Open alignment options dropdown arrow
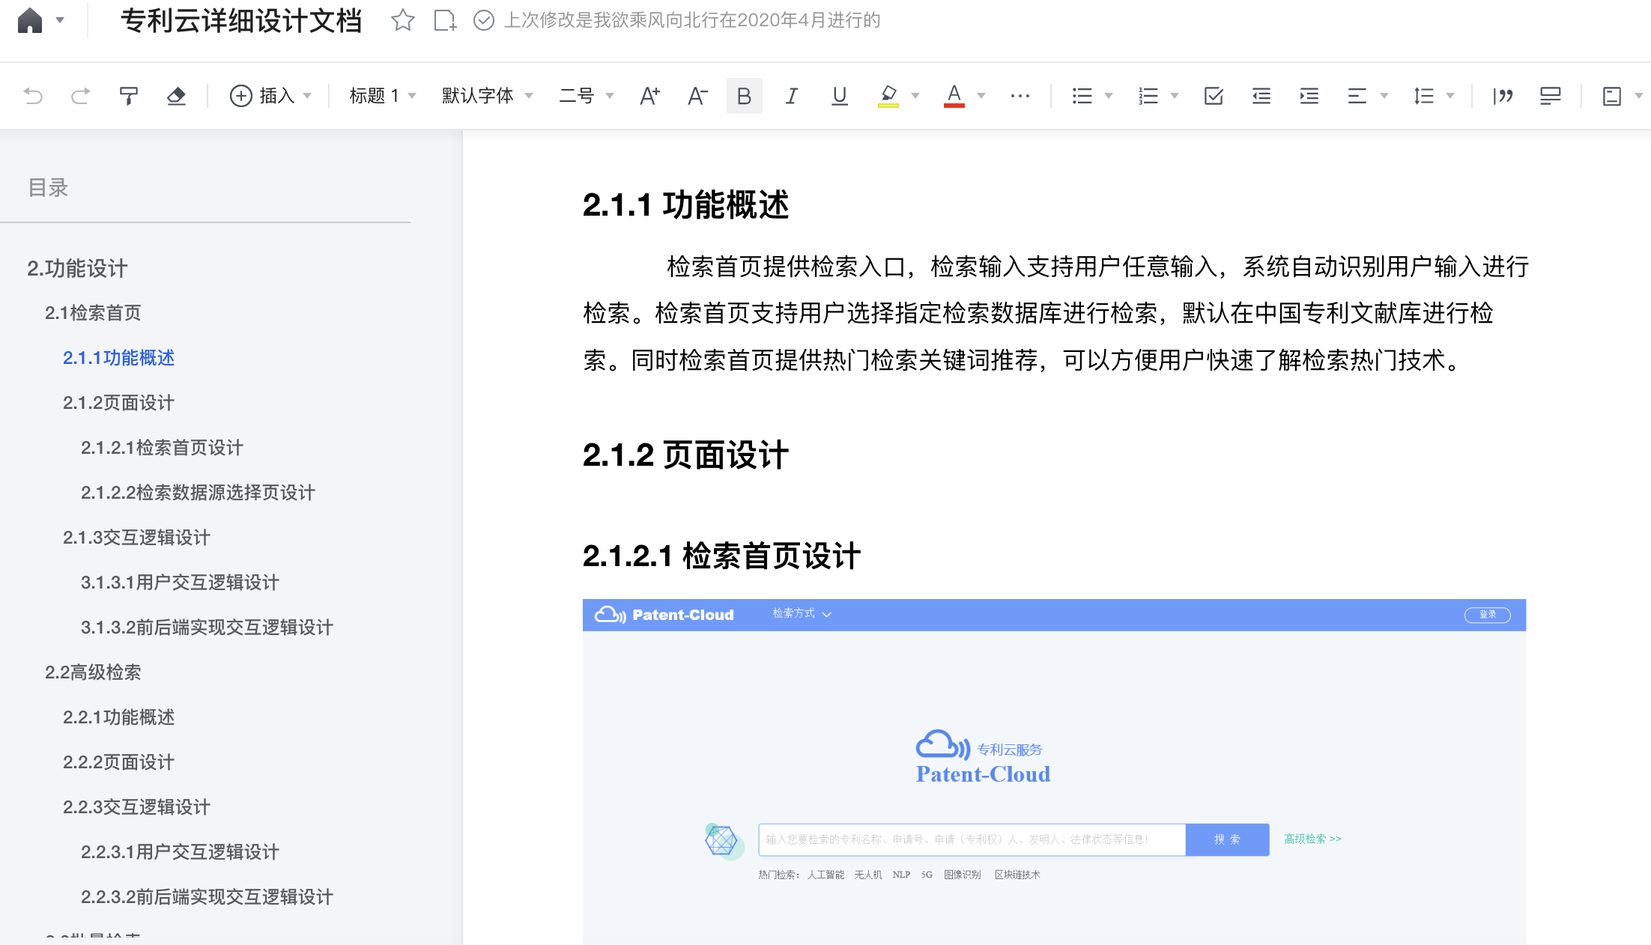 click(x=1384, y=96)
